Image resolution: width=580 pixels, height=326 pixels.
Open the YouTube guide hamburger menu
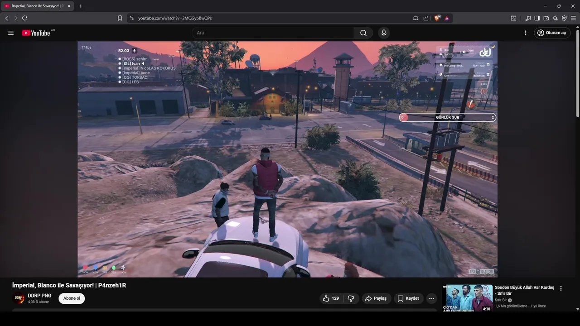point(11,33)
